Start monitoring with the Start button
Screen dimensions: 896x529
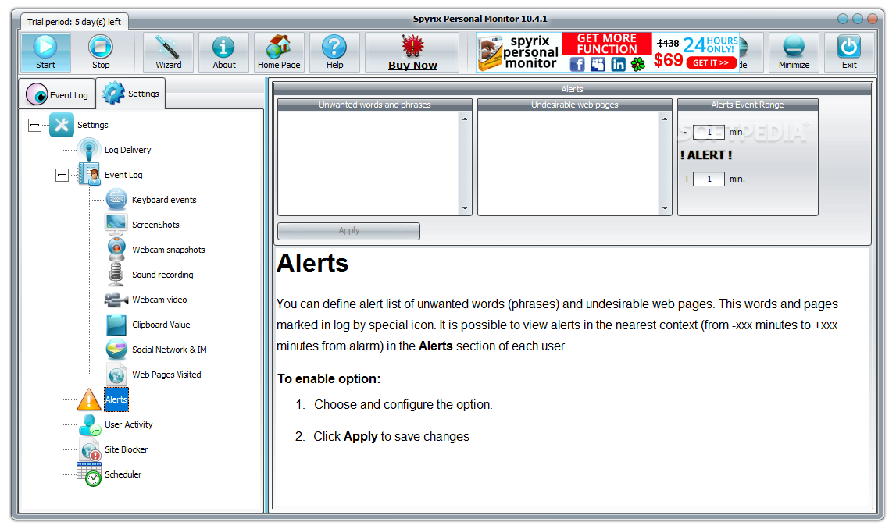46,52
